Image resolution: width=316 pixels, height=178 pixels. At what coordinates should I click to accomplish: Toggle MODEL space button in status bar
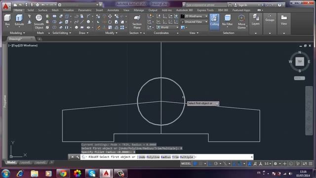(186, 164)
